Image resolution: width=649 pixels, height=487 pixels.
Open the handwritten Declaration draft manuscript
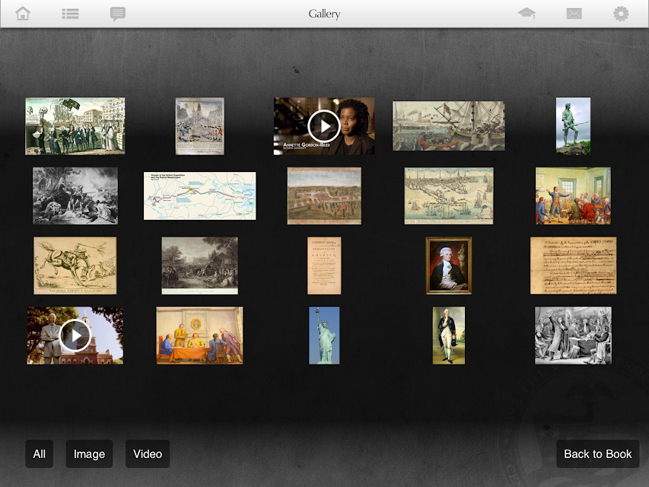(573, 266)
